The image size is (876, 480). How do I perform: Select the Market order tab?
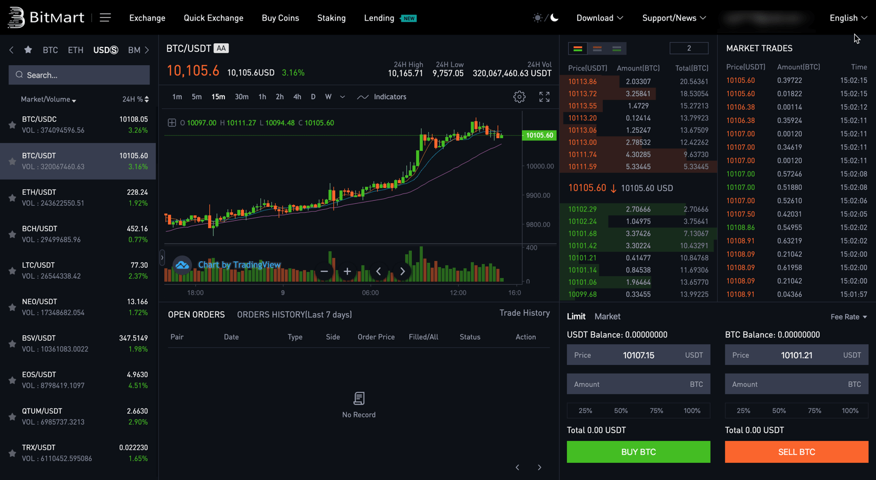607,316
